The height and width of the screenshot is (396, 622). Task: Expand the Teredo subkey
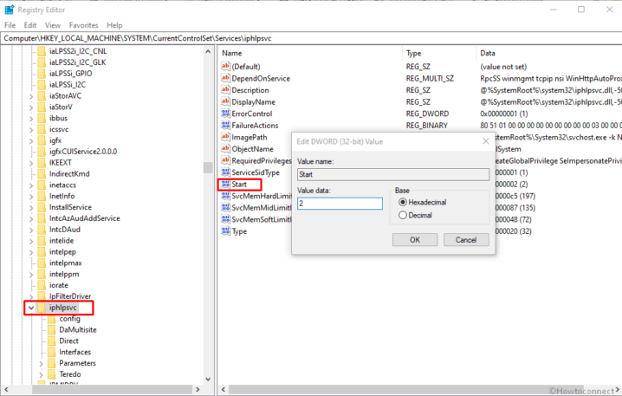[41, 374]
